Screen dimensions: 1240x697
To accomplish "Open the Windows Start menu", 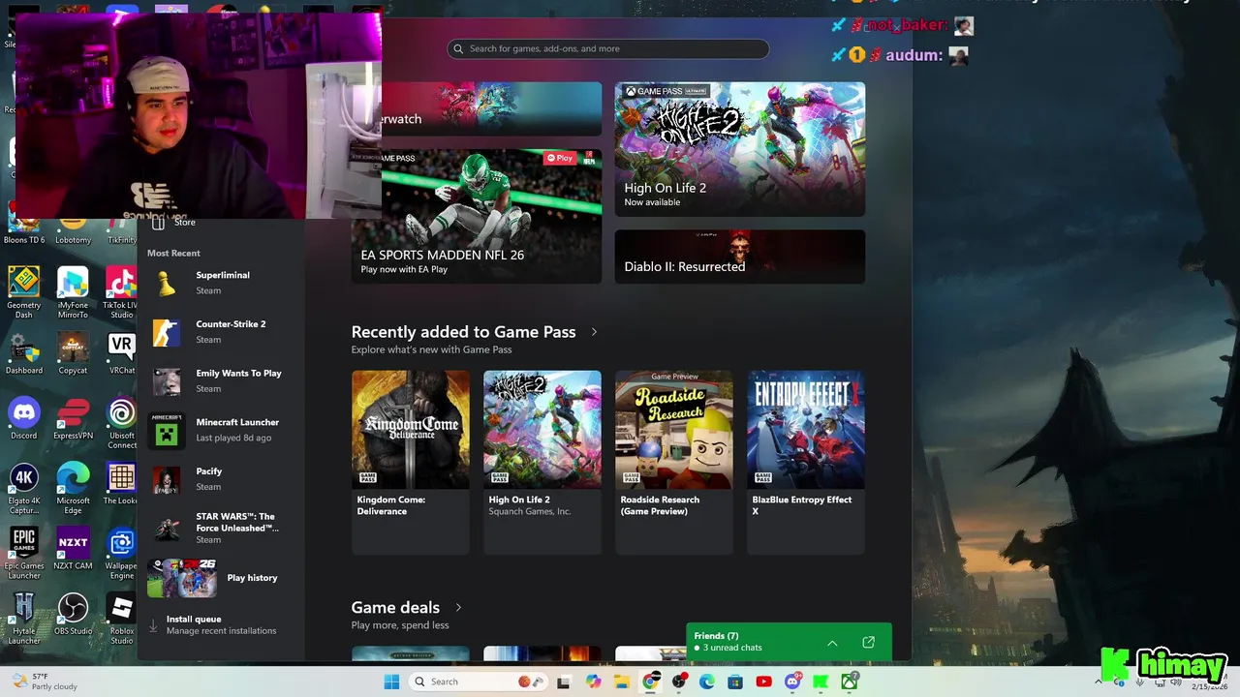I will [x=391, y=682].
